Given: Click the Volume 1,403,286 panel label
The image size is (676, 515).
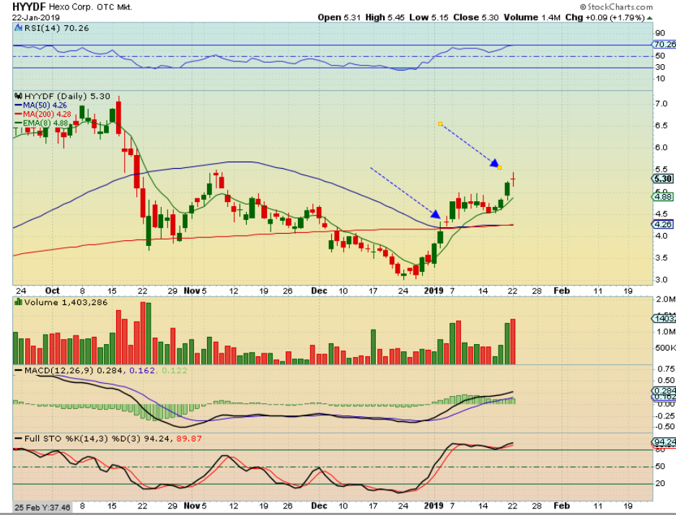Looking at the screenshot, I should 66,302.
